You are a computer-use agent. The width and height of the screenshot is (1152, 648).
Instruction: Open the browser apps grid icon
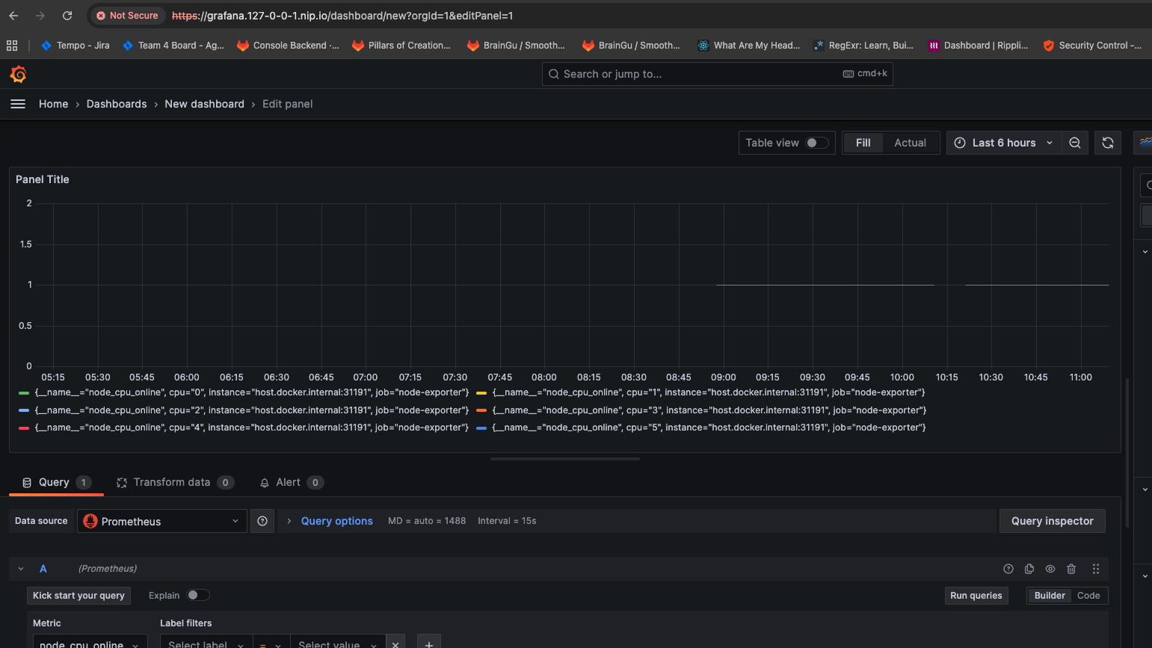point(12,46)
